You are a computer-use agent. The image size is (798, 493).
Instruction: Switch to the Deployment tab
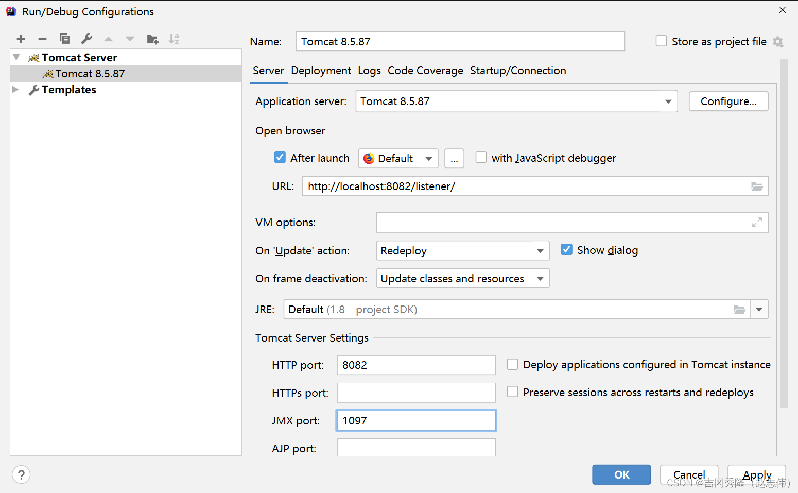point(321,71)
